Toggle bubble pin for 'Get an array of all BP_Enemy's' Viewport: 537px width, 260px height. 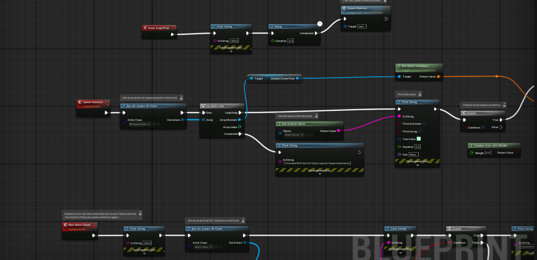coord(242,221)
